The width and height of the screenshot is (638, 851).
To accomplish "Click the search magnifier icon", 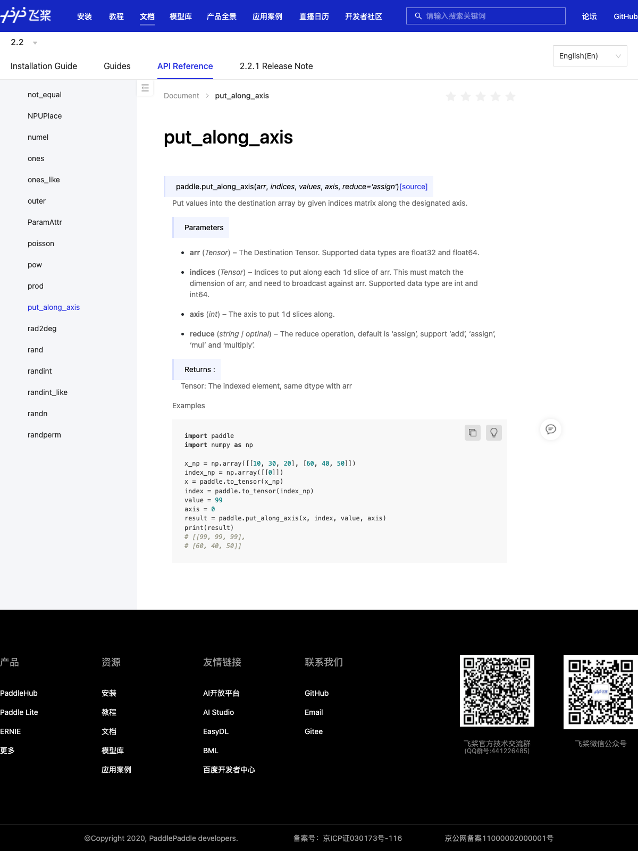I will pyautogui.click(x=418, y=16).
